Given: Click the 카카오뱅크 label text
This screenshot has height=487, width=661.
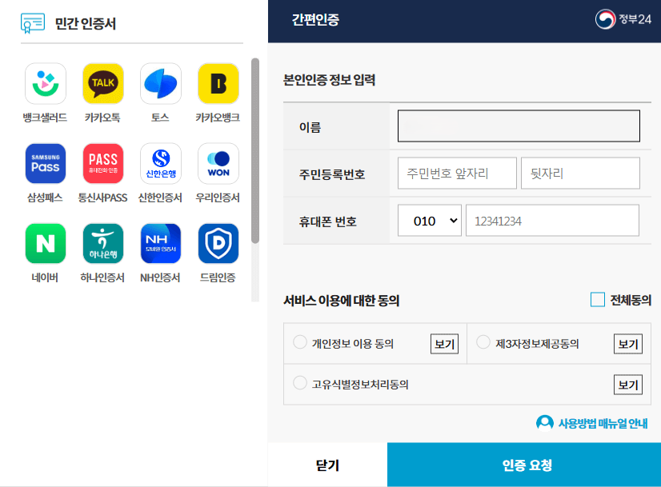Looking at the screenshot, I should (x=218, y=118).
